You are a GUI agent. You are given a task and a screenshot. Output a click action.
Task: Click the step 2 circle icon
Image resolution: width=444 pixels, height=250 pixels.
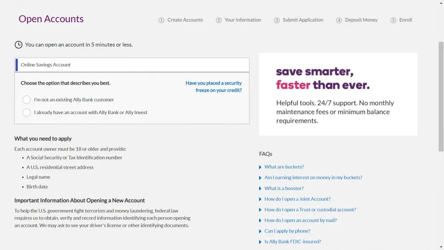coord(218,20)
